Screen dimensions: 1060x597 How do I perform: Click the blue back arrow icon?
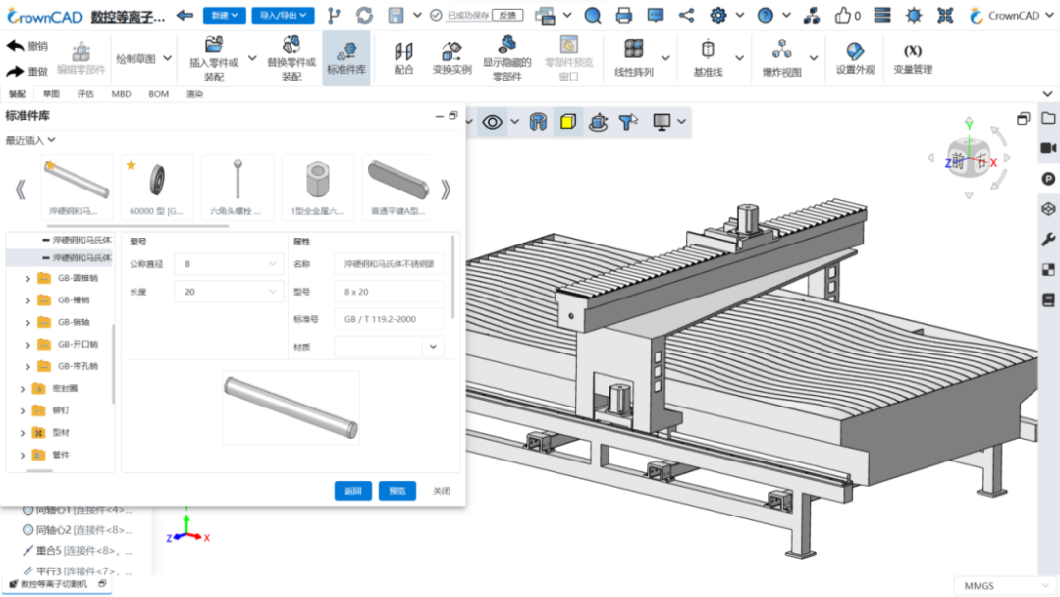pyautogui.click(x=185, y=15)
